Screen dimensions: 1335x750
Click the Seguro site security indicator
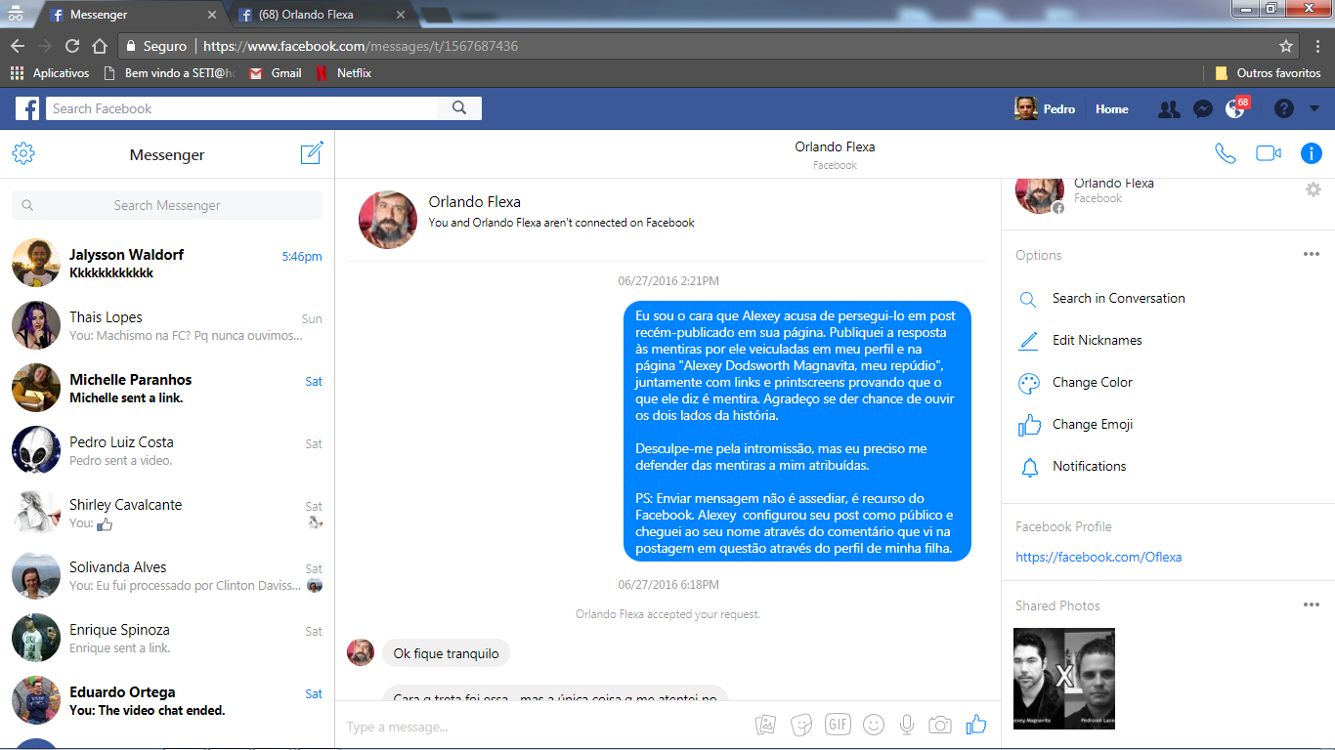click(x=155, y=46)
